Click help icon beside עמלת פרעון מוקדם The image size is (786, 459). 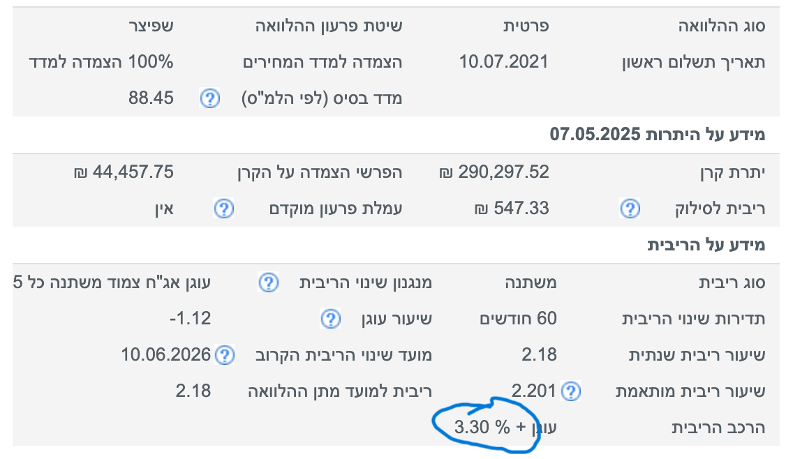(x=223, y=208)
